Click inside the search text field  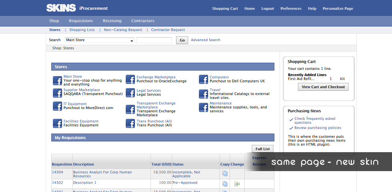point(154,40)
